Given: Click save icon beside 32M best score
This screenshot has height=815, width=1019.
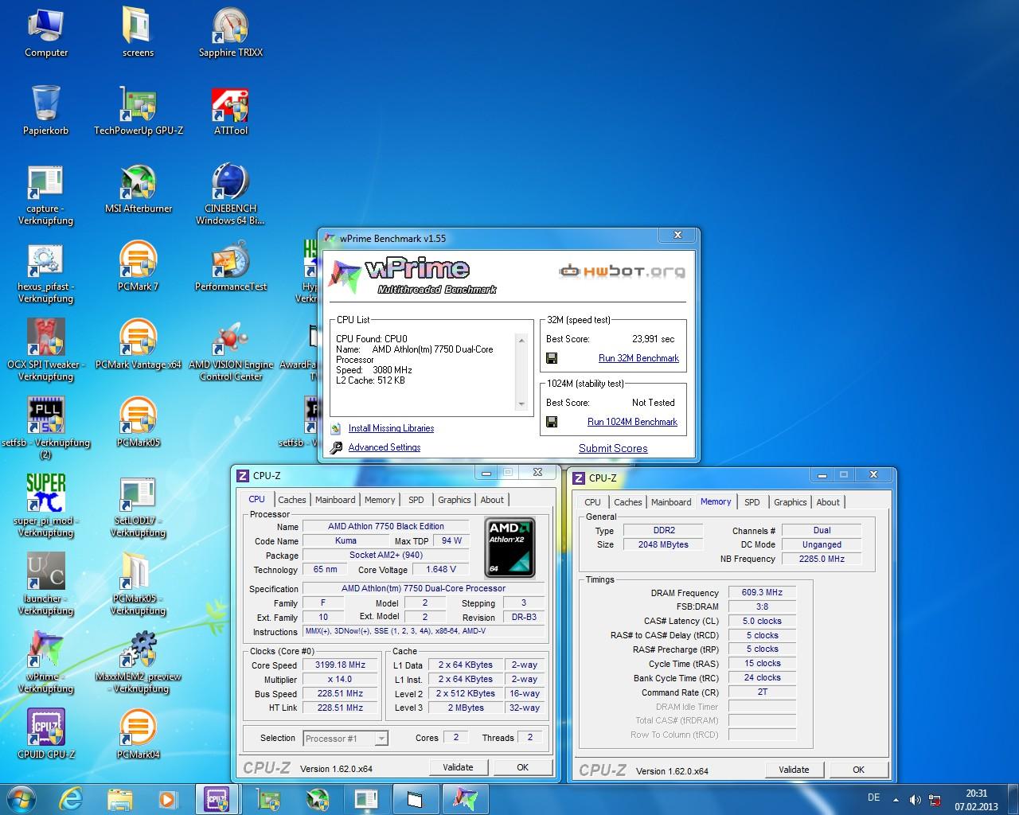Looking at the screenshot, I should click(552, 358).
